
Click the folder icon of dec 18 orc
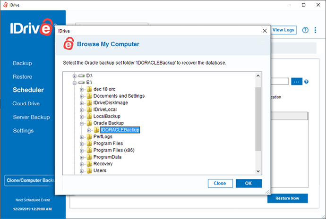(x=89, y=89)
